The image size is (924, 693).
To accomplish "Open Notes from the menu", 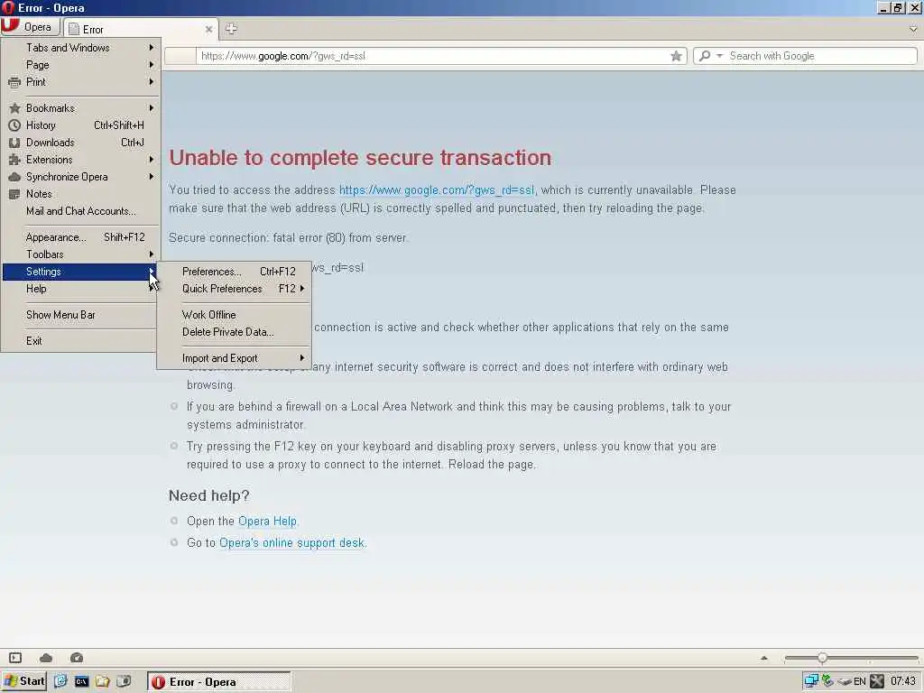I will pos(80,193).
